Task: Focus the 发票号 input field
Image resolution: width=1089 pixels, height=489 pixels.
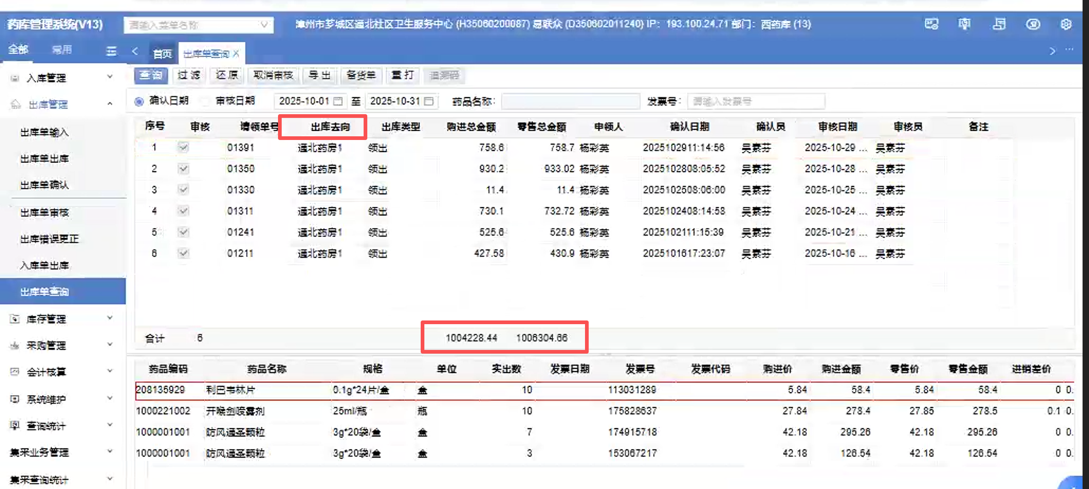Action: [x=756, y=101]
